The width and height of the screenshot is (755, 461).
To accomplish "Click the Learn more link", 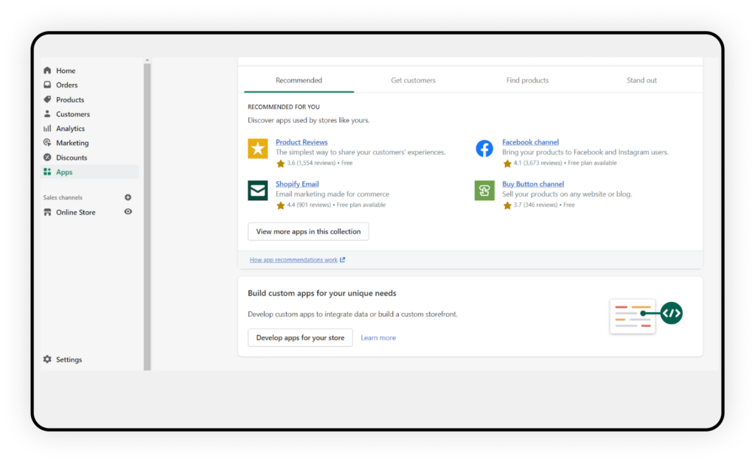I will 378,337.
